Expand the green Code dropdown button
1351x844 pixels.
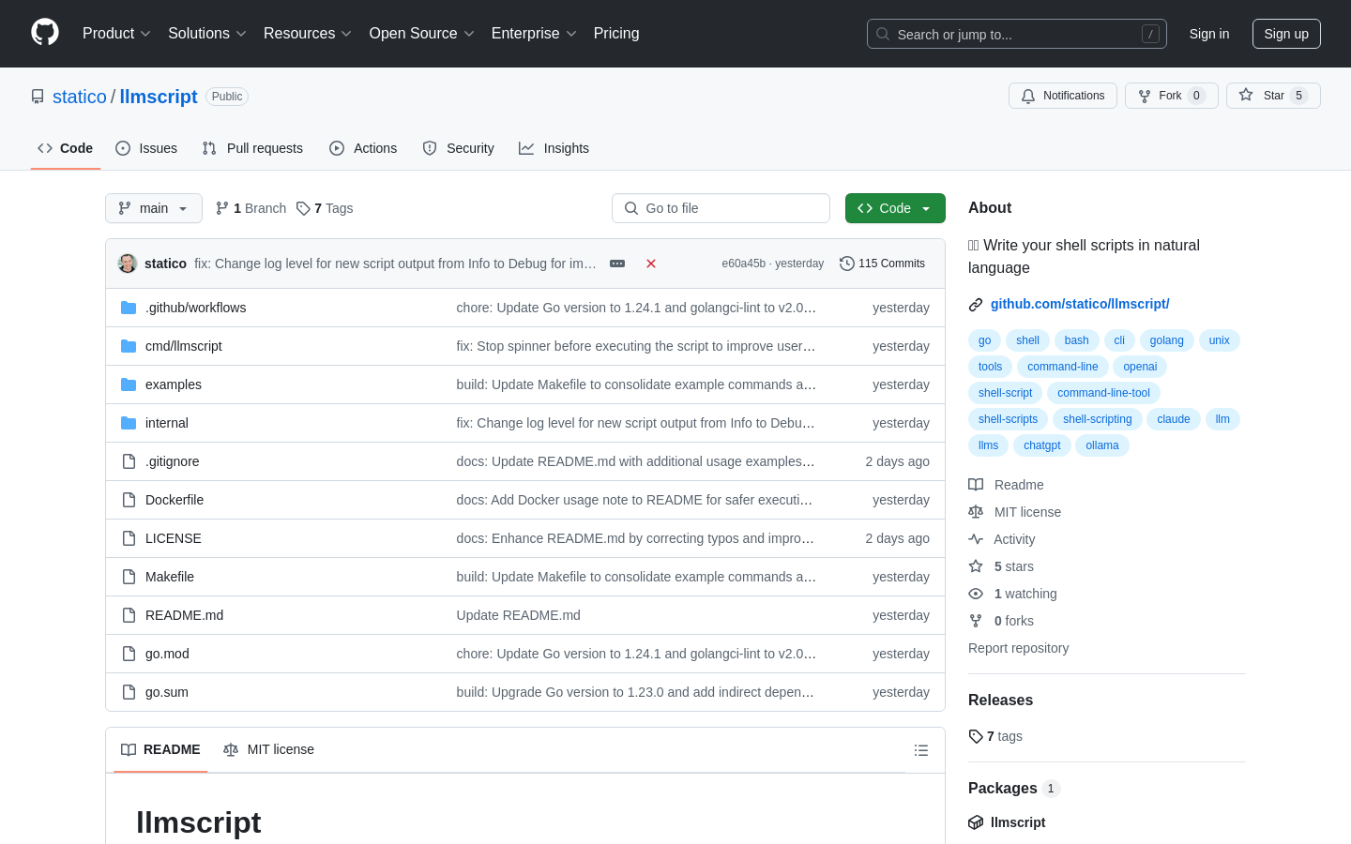(x=895, y=208)
